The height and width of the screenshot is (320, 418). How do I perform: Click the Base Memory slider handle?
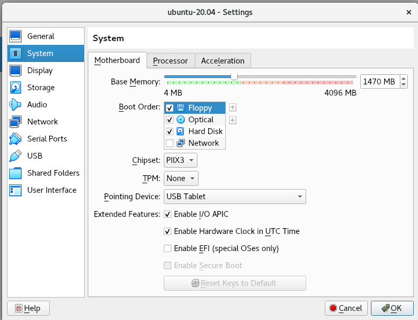(234, 77)
